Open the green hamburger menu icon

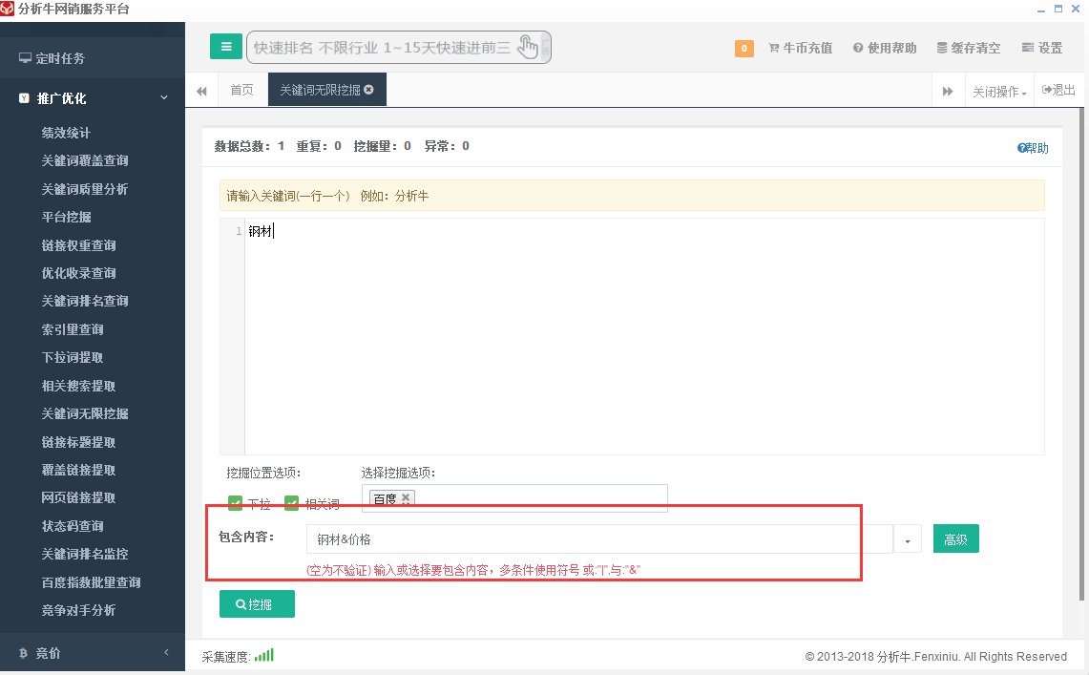[x=225, y=46]
